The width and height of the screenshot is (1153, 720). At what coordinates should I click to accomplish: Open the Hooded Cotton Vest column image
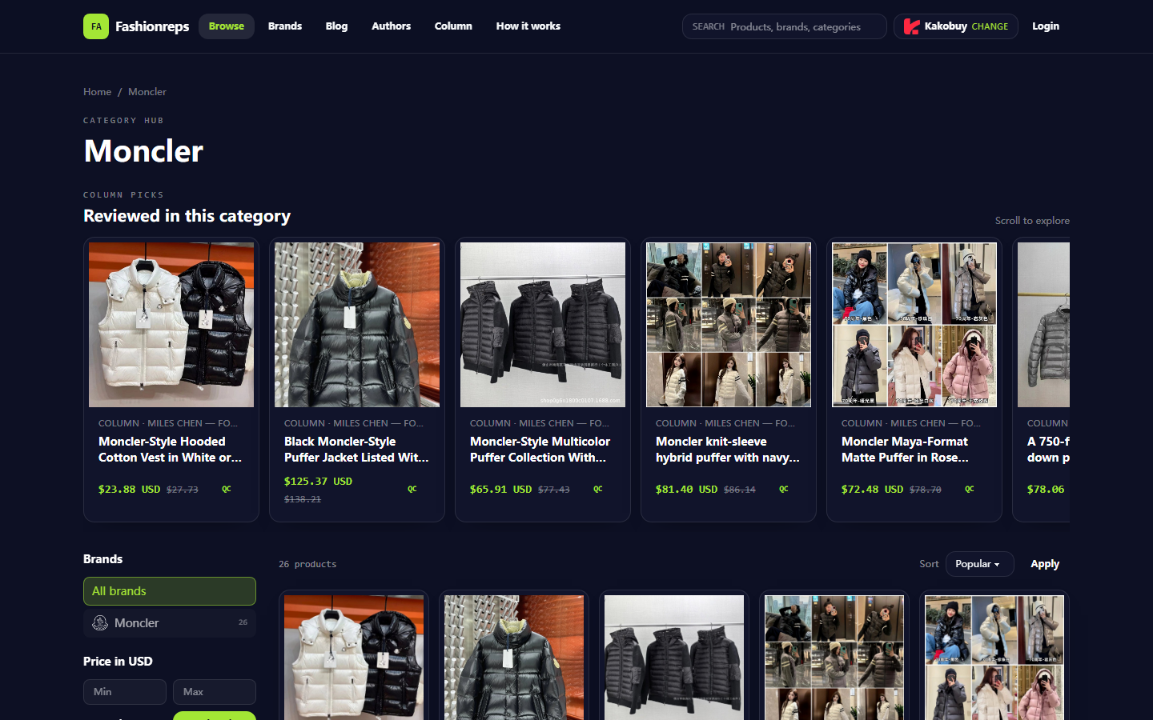click(171, 325)
